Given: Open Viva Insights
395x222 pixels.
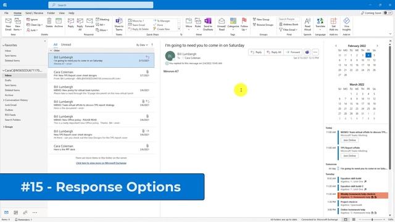Looking at the screenshot, I should coord(346,24).
